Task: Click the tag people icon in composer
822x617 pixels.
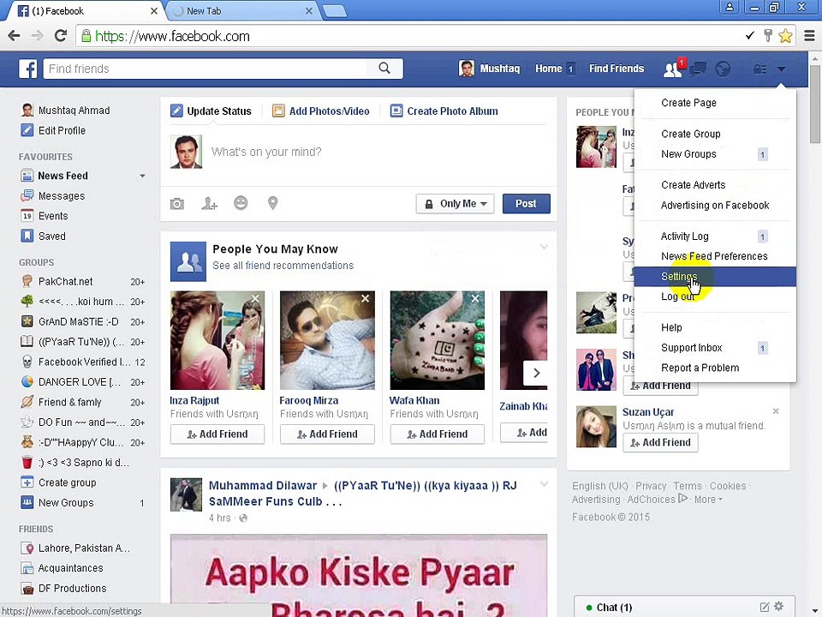Action: (x=209, y=204)
